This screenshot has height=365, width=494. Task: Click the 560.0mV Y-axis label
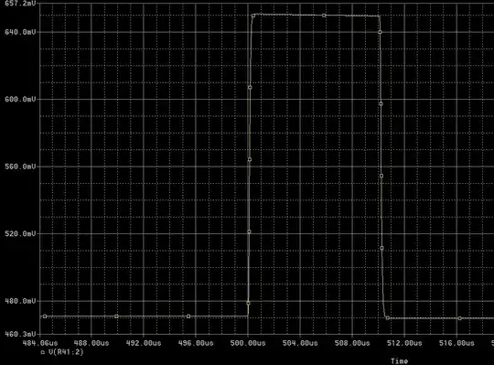pyautogui.click(x=20, y=166)
